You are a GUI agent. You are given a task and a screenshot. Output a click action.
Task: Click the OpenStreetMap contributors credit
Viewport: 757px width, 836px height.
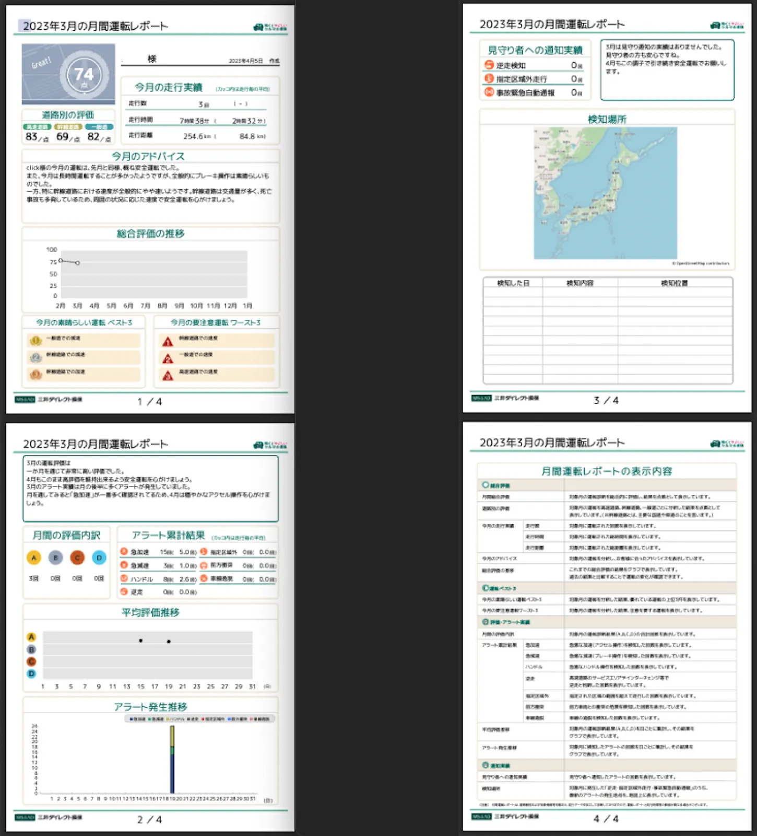pyautogui.click(x=701, y=263)
